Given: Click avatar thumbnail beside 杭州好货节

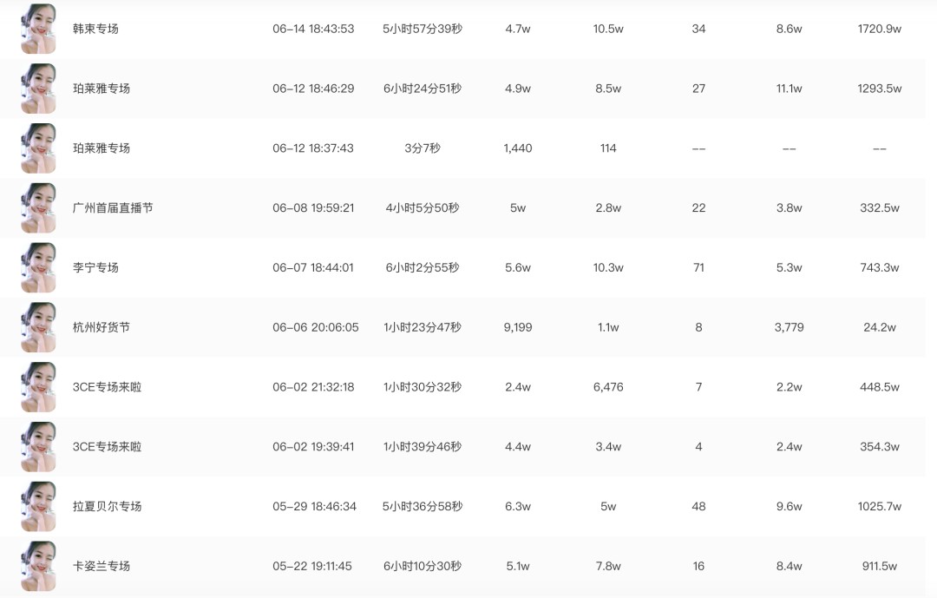Looking at the screenshot, I should point(38,327).
